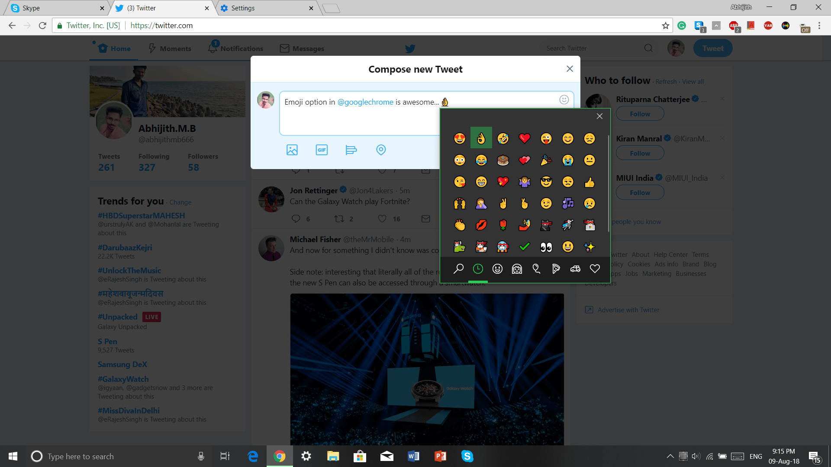Insert the lips kiss mark emoji

pos(481,225)
